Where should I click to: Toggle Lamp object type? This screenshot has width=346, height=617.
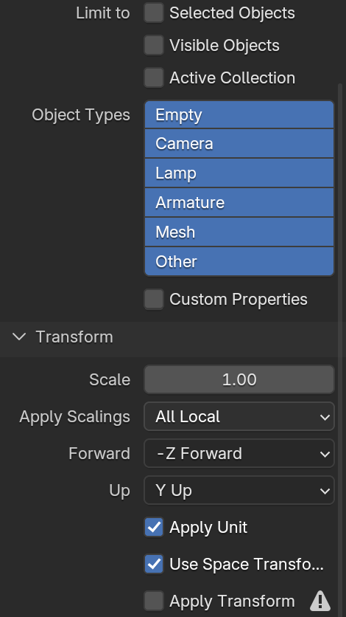(239, 173)
